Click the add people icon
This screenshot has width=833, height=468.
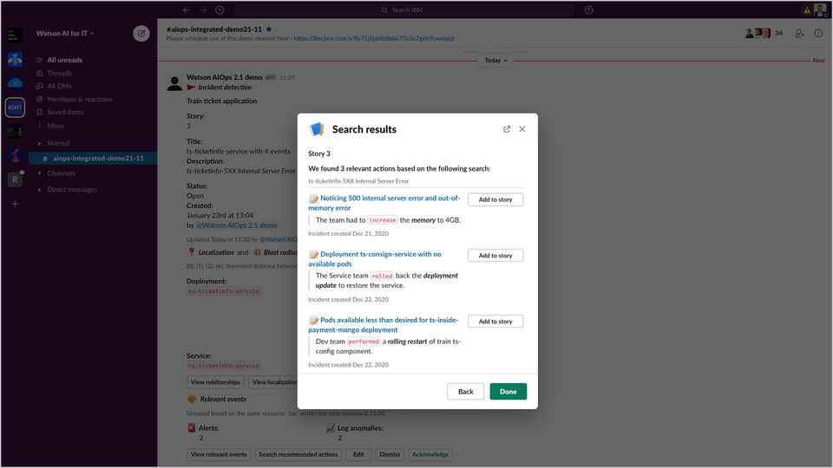coord(799,33)
